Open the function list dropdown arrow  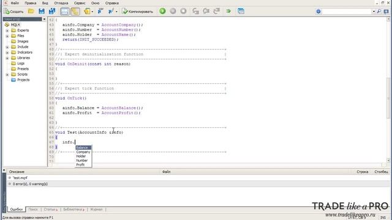coord(116,12)
